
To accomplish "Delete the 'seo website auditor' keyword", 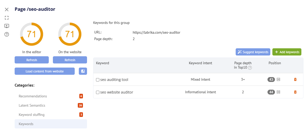I will (295, 92).
